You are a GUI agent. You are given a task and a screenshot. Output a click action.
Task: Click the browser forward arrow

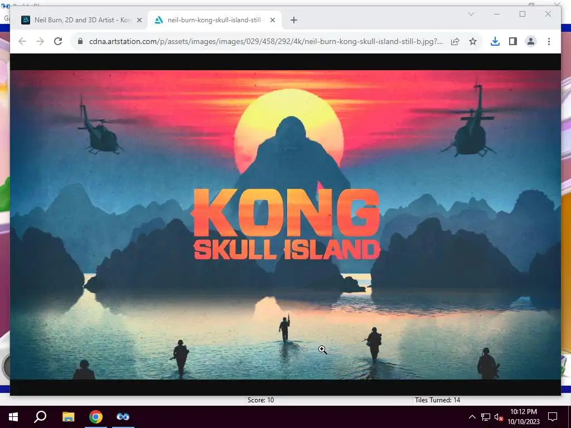(40, 41)
